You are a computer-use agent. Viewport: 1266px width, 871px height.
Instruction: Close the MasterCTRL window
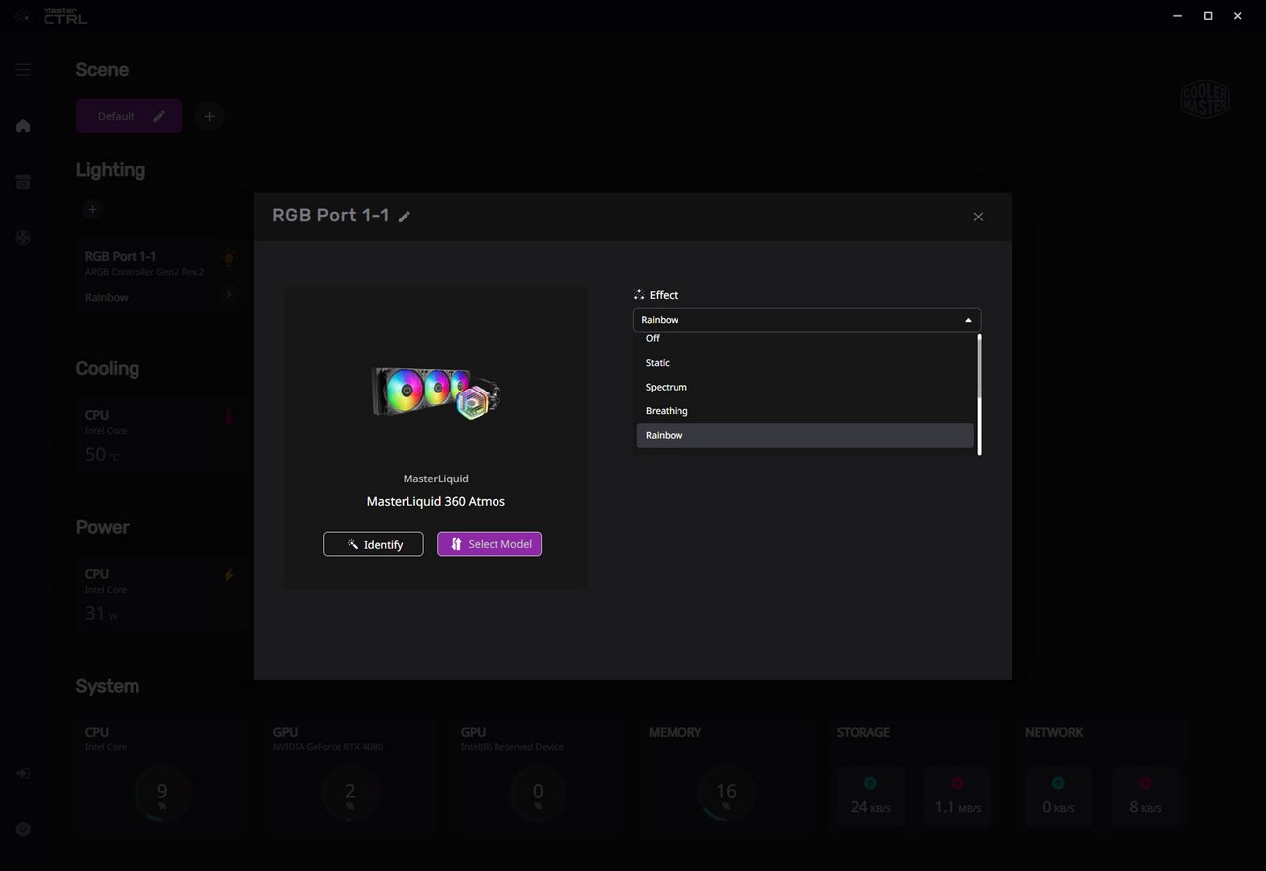1238,16
